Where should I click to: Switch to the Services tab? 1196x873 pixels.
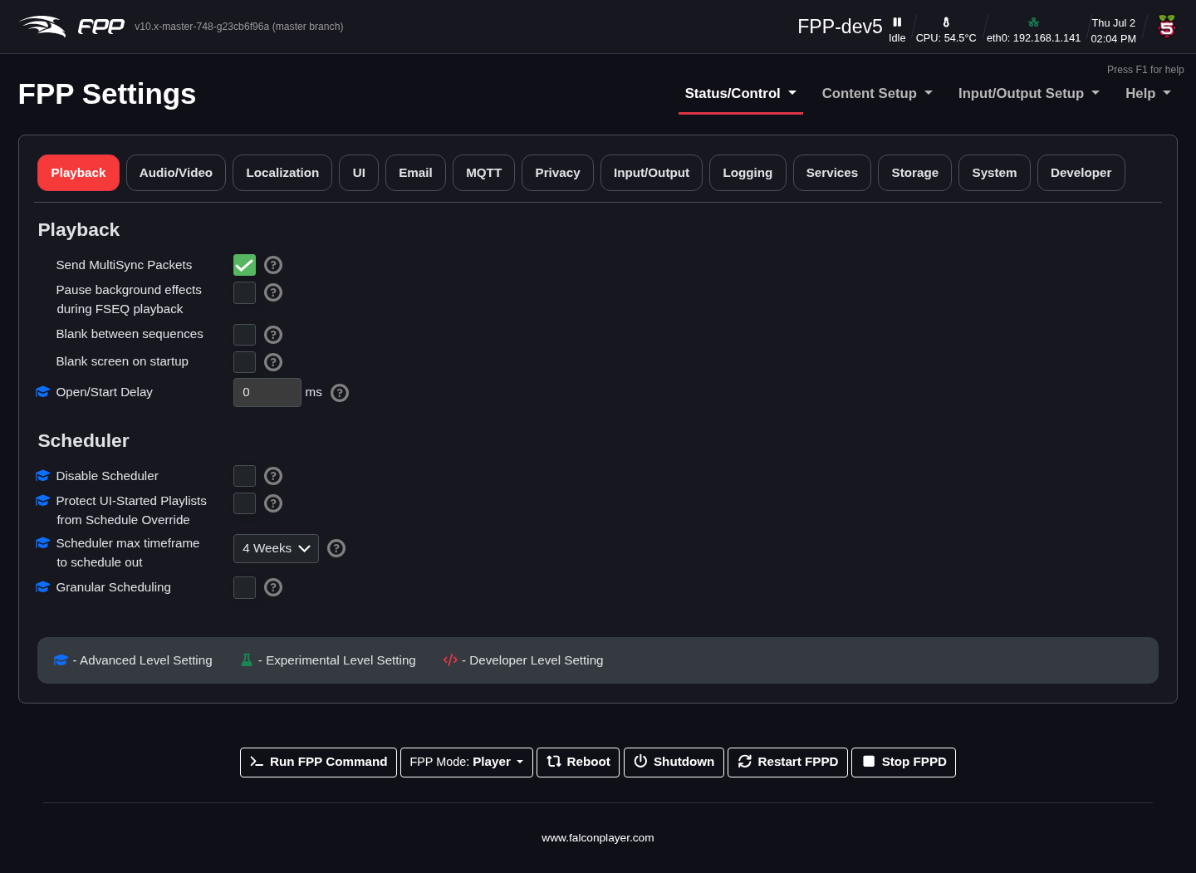point(832,173)
